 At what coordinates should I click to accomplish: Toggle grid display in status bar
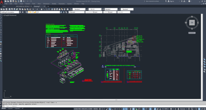(x=100, y=109)
